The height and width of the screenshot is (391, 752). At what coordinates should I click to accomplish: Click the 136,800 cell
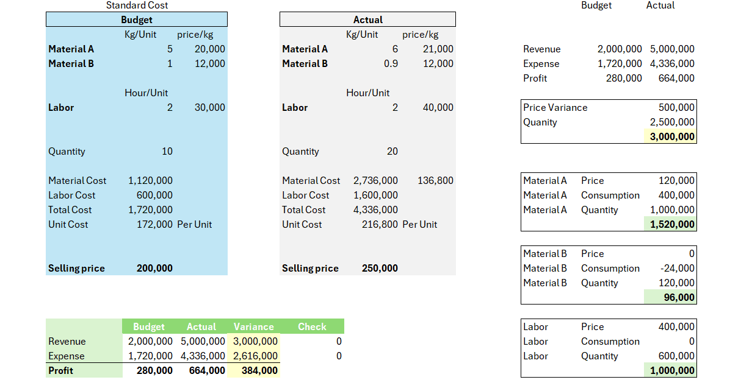(435, 180)
